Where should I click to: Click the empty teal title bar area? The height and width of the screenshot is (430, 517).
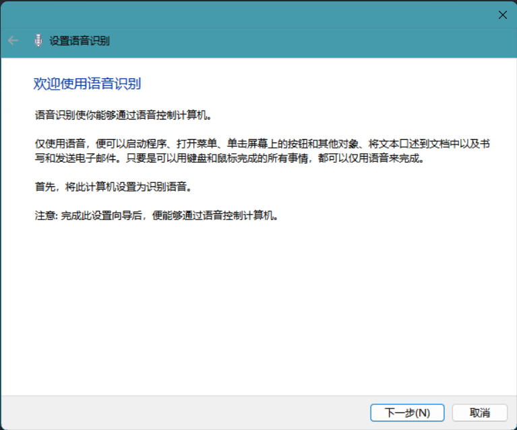270,15
